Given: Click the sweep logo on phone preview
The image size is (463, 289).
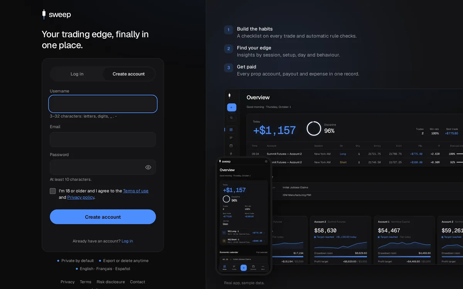Looking at the screenshot, I should (225, 161).
